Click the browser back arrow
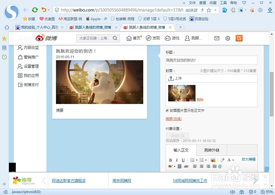275x195 pixels. pos(26,10)
